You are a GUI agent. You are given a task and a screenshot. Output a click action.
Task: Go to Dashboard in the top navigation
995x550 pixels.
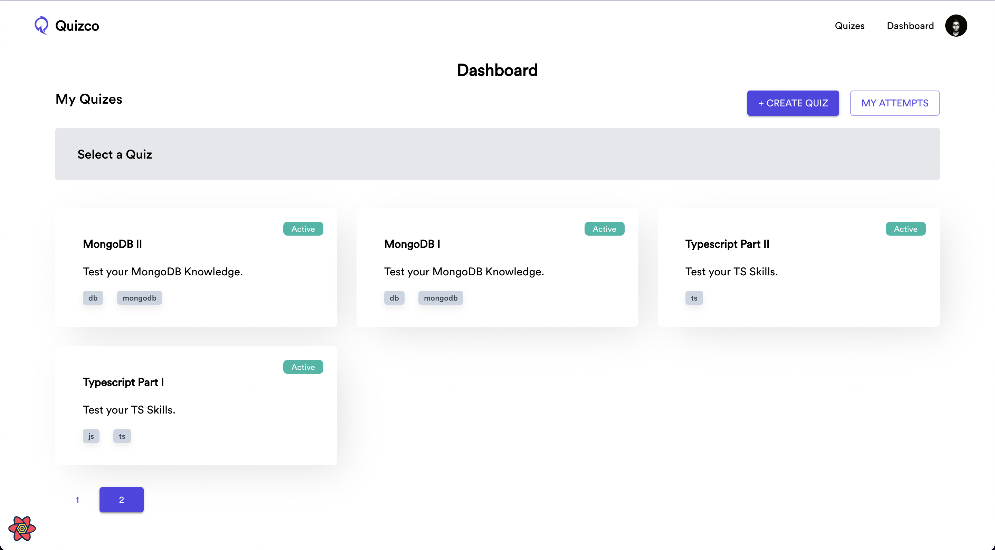coord(910,26)
